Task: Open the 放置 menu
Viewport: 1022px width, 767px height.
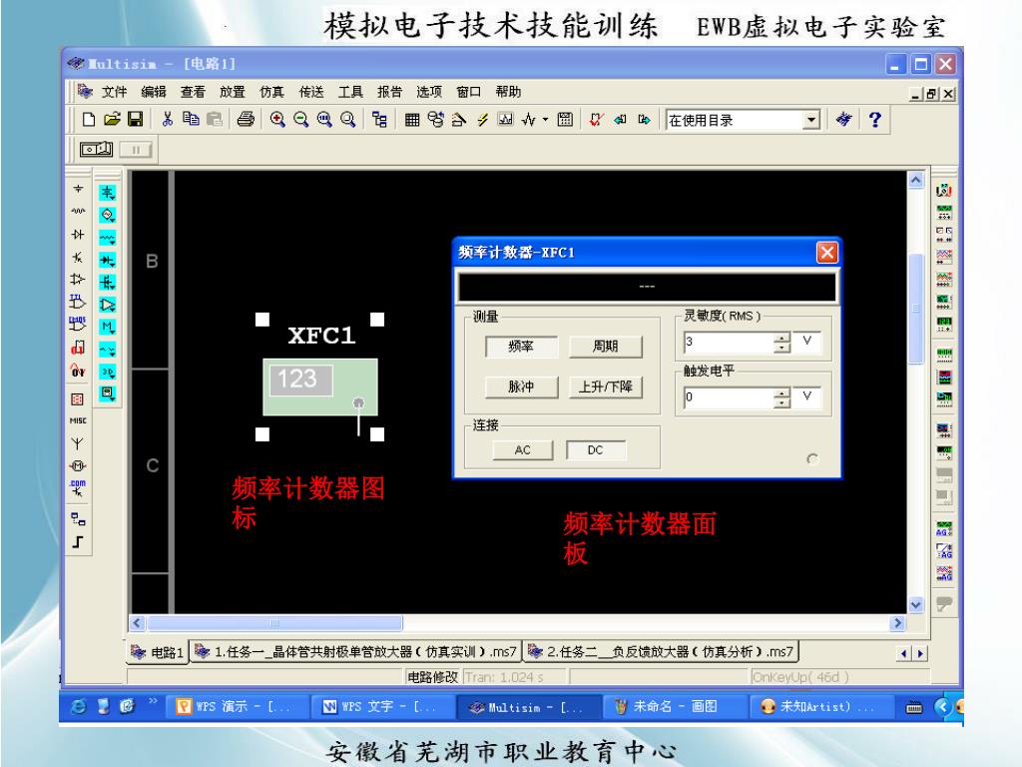Action: pos(232,92)
